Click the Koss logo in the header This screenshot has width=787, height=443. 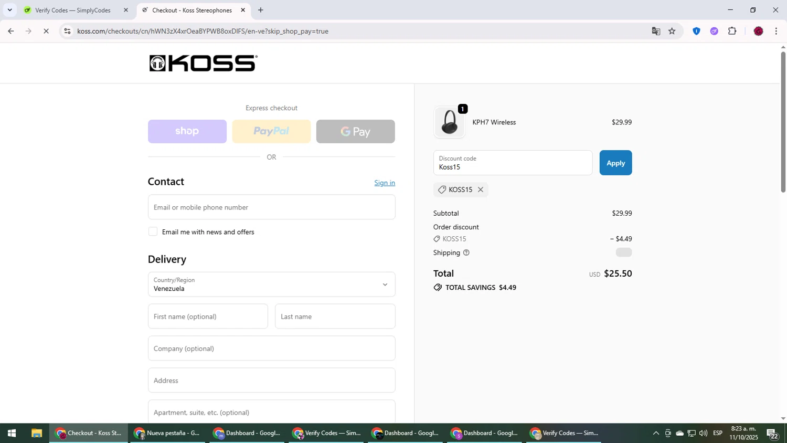point(204,63)
